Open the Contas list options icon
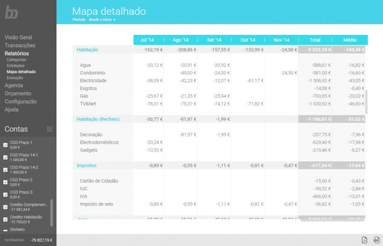The height and width of the screenshot is (246, 383). point(50,129)
